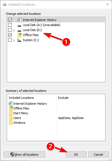Click 'Users' in Included Locations
Screen dimensions: 112x161
pyautogui.click(x=17, y=118)
